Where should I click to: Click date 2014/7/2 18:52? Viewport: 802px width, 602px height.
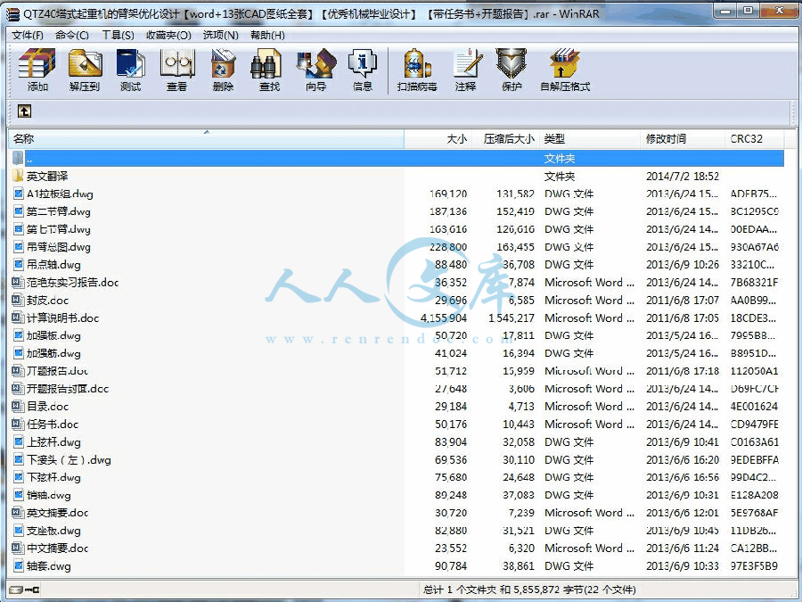pyautogui.click(x=683, y=176)
